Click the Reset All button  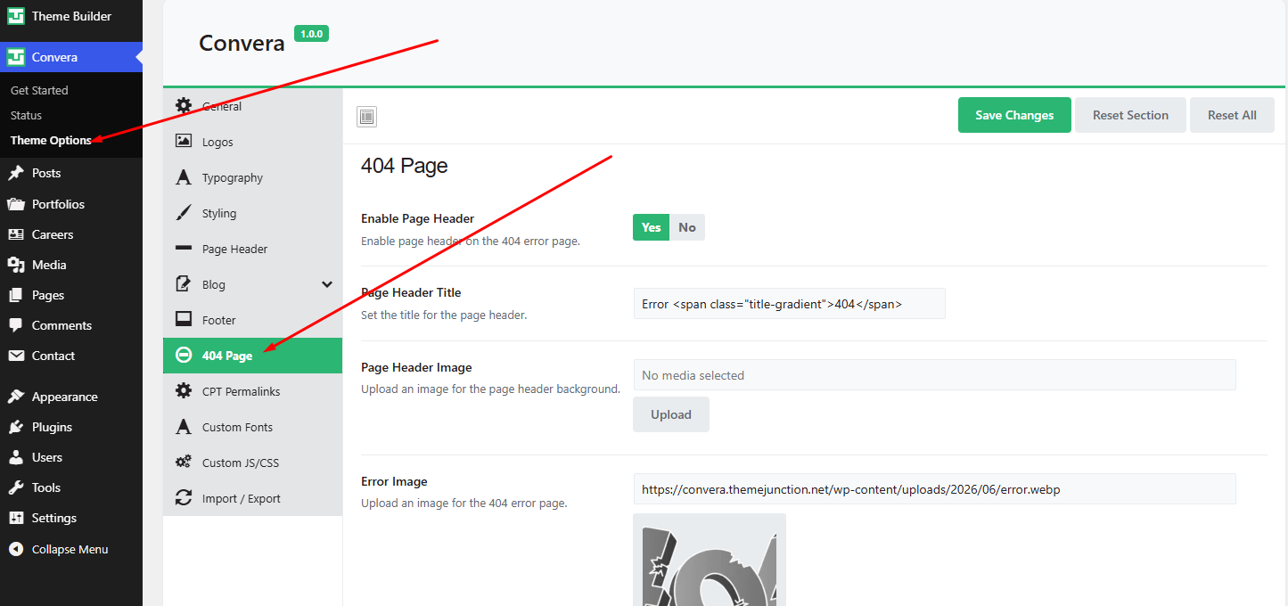[1232, 115]
